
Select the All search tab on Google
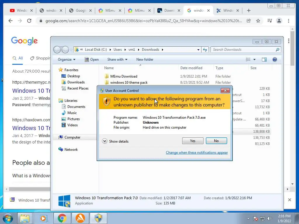click(18, 58)
